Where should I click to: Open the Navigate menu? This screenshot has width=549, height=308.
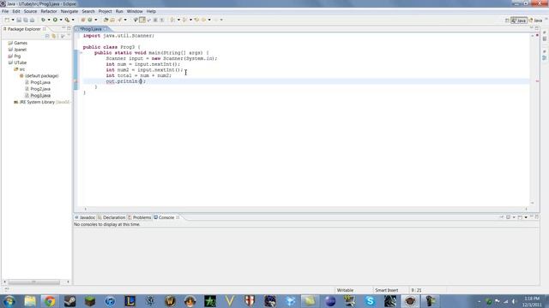[x=69, y=11]
